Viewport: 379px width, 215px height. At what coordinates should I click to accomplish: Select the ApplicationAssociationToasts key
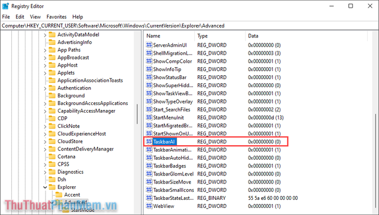(x=90, y=80)
